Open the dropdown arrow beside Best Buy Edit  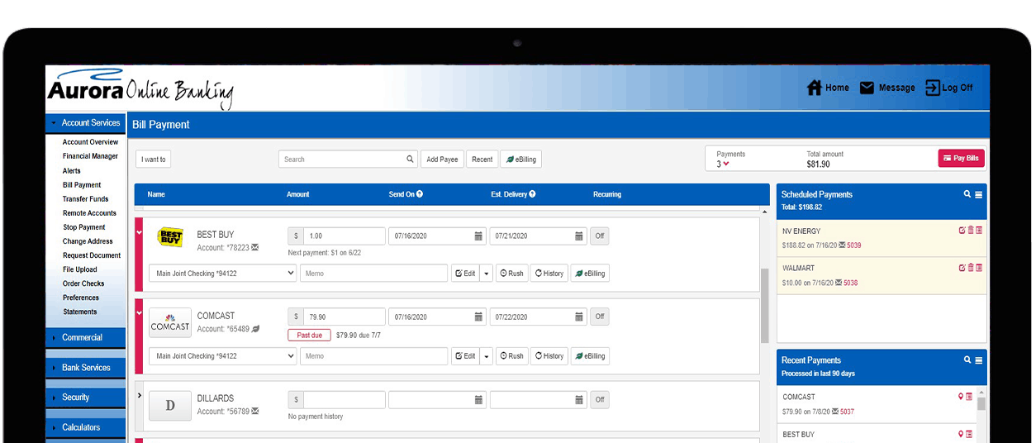(486, 274)
